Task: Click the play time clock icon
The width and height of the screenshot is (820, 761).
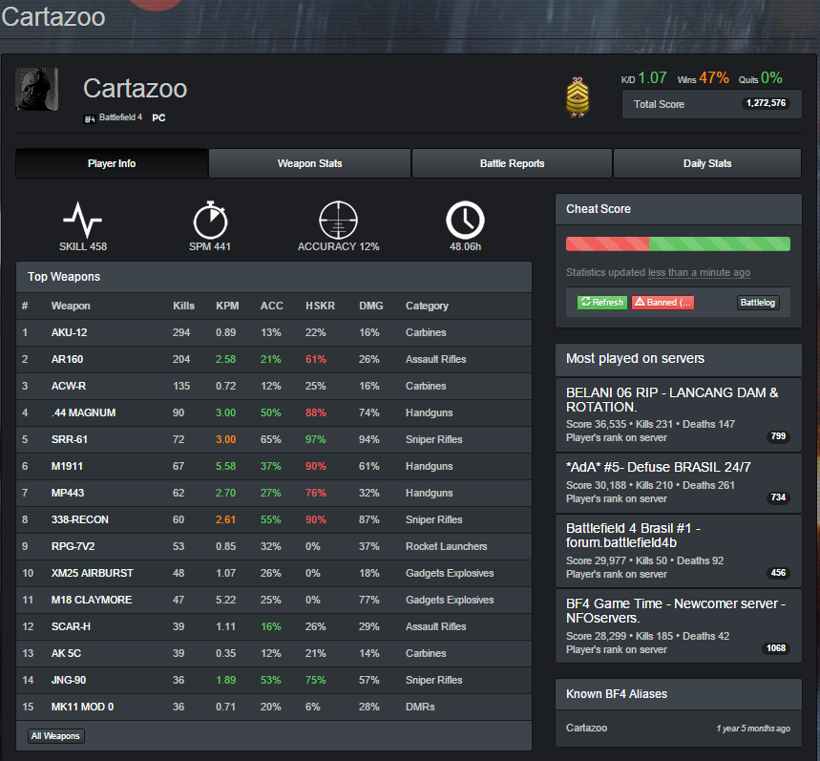Action: tap(465, 221)
